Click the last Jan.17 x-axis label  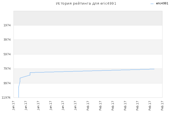[x=75, y=105]
